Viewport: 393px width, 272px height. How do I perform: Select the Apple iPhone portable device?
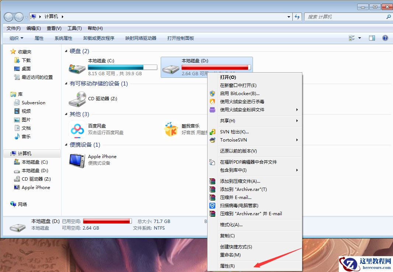pyautogui.click(x=102, y=156)
